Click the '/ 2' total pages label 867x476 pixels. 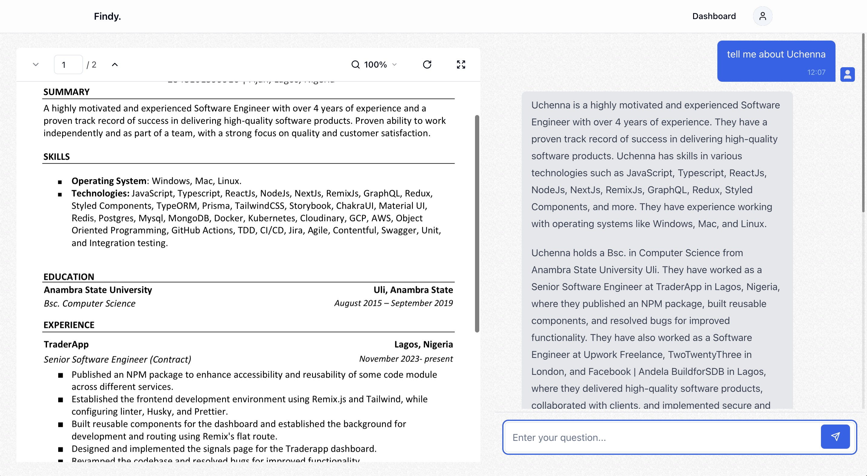coord(91,64)
